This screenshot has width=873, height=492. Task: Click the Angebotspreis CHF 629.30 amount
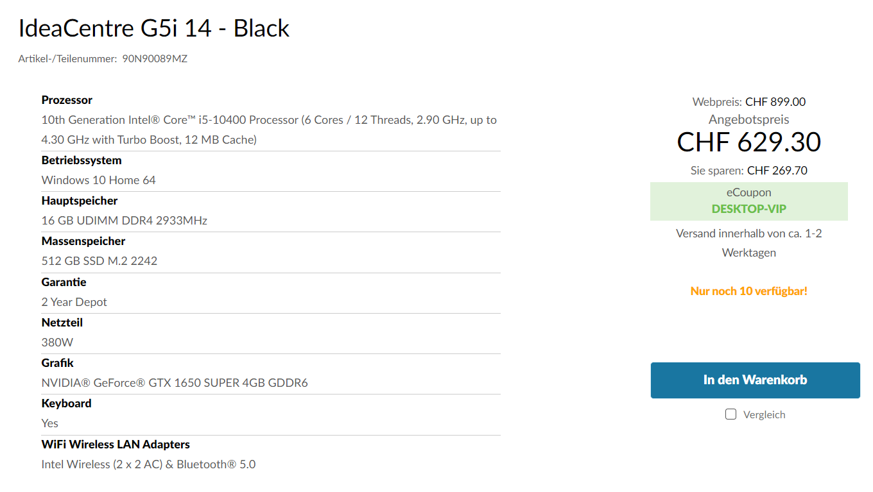coord(748,142)
